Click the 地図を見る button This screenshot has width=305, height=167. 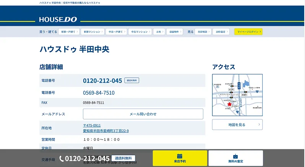[x=237, y=125]
